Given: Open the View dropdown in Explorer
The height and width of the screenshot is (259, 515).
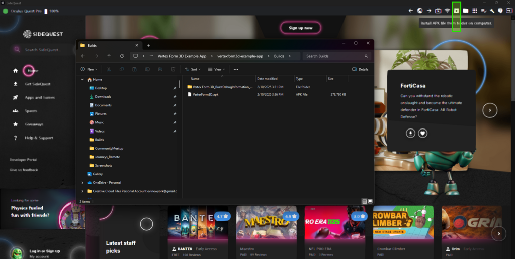Looking at the screenshot, I should tap(217, 69).
